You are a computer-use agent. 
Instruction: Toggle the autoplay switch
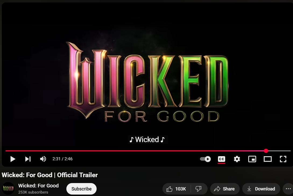205,159
